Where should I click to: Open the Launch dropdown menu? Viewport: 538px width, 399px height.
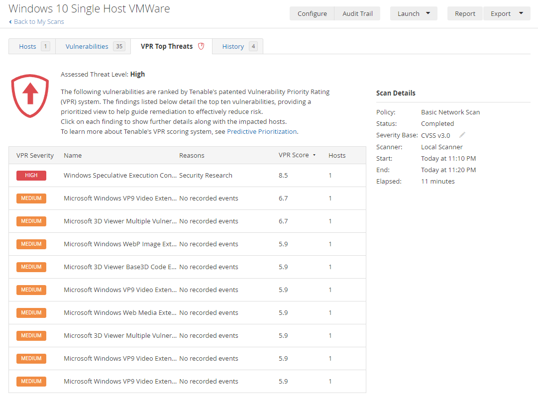click(414, 13)
